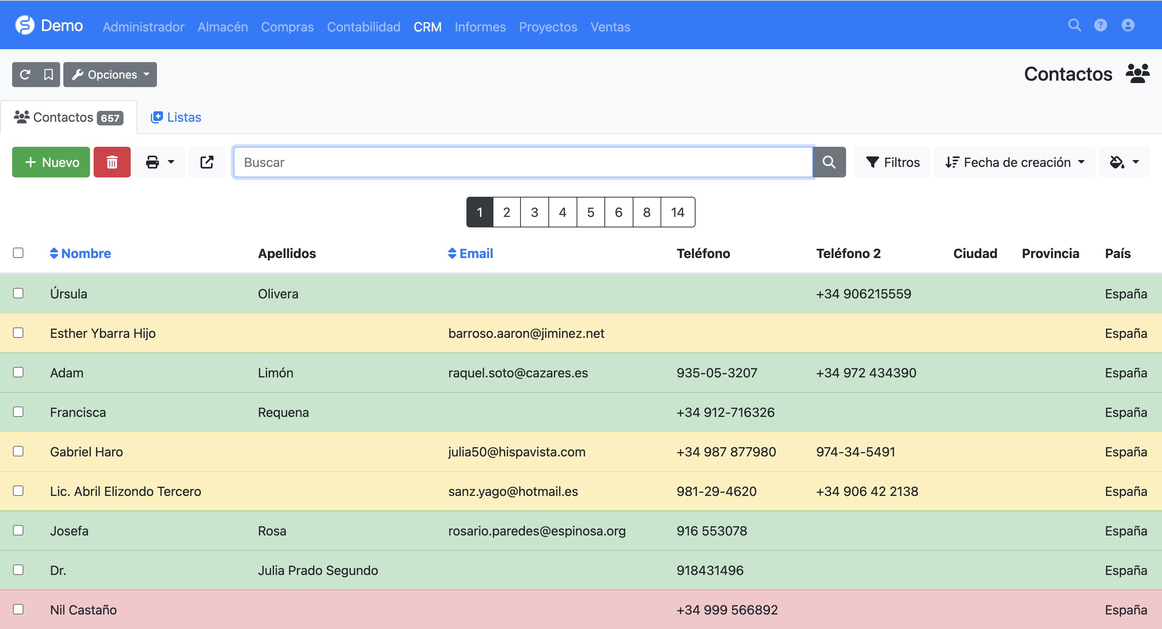Check the Josefa Rosa row

(x=18, y=531)
